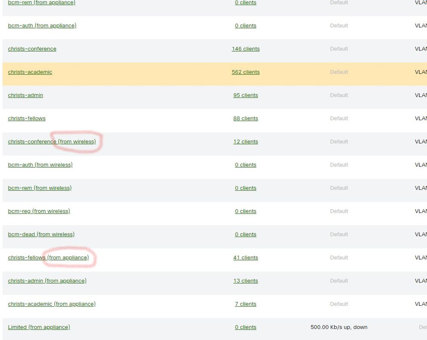View the 13 clients list
Viewport: 427px width, 340px height.
coord(245,281)
